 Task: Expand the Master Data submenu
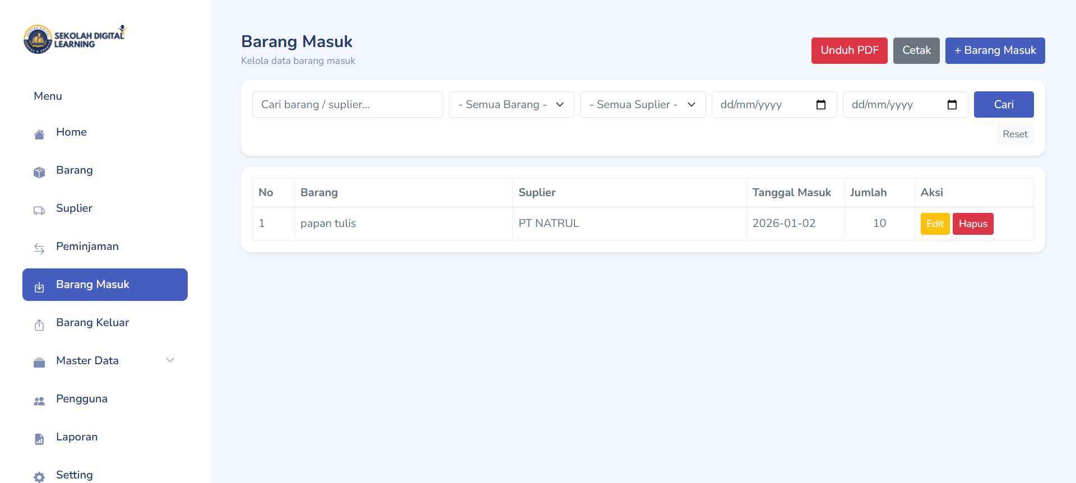tap(170, 360)
